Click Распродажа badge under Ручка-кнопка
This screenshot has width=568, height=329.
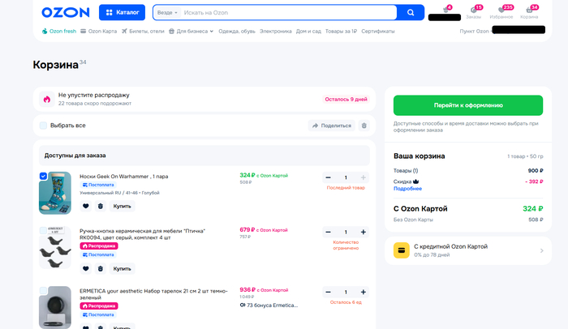tap(99, 246)
